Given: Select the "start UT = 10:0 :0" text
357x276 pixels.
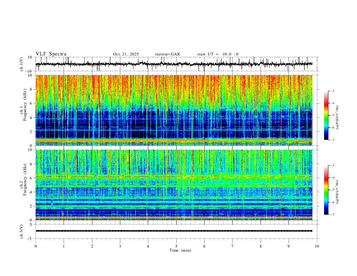Looking at the screenshot, I should (x=218, y=54).
